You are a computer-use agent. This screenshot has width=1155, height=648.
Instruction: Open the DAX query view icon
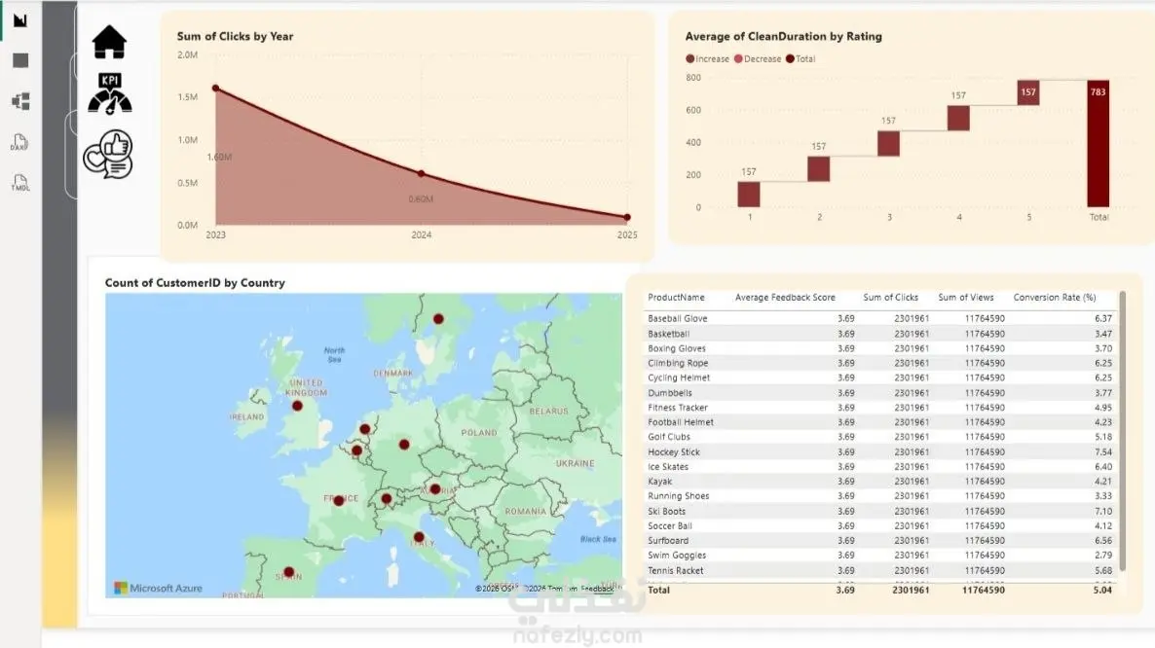tap(19, 142)
